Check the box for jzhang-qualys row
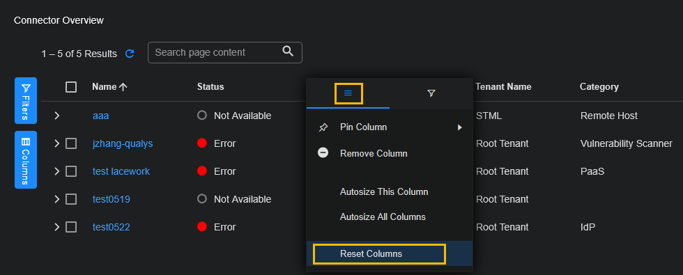The height and width of the screenshot is (275, 683). pos(71,143)
